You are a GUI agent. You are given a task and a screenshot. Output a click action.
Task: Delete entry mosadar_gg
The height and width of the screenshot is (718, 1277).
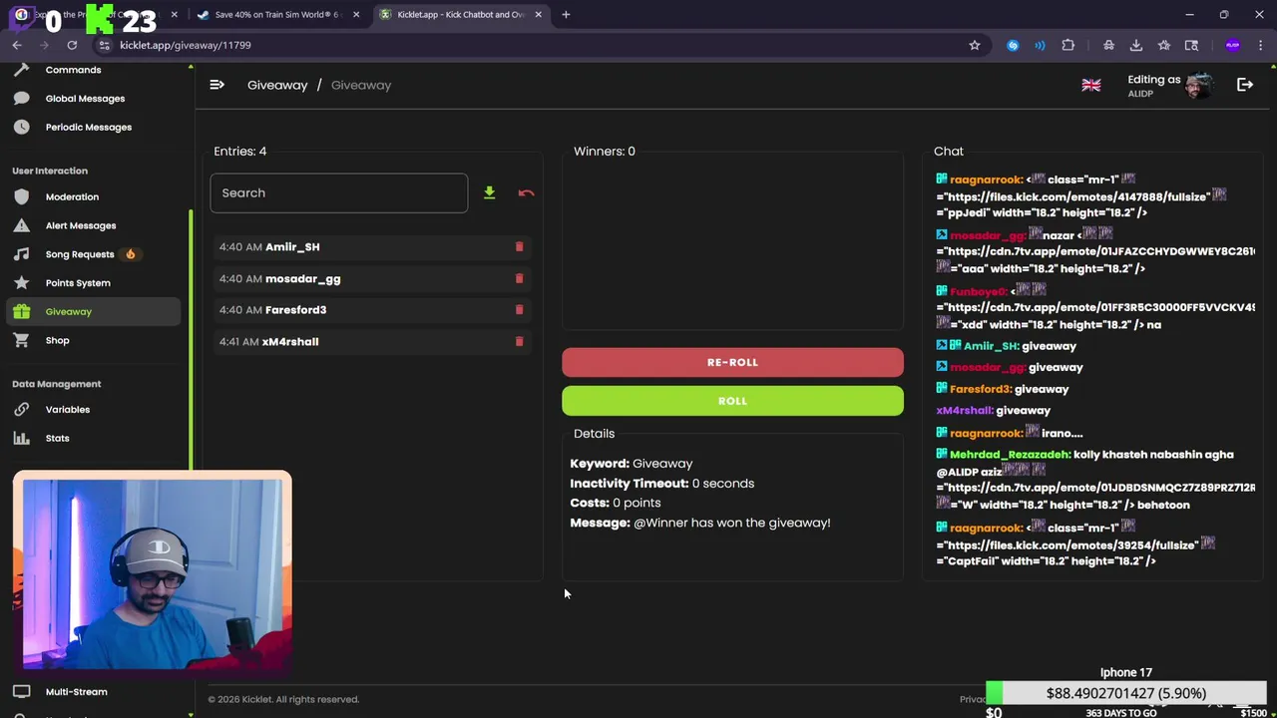click(519, 278)
